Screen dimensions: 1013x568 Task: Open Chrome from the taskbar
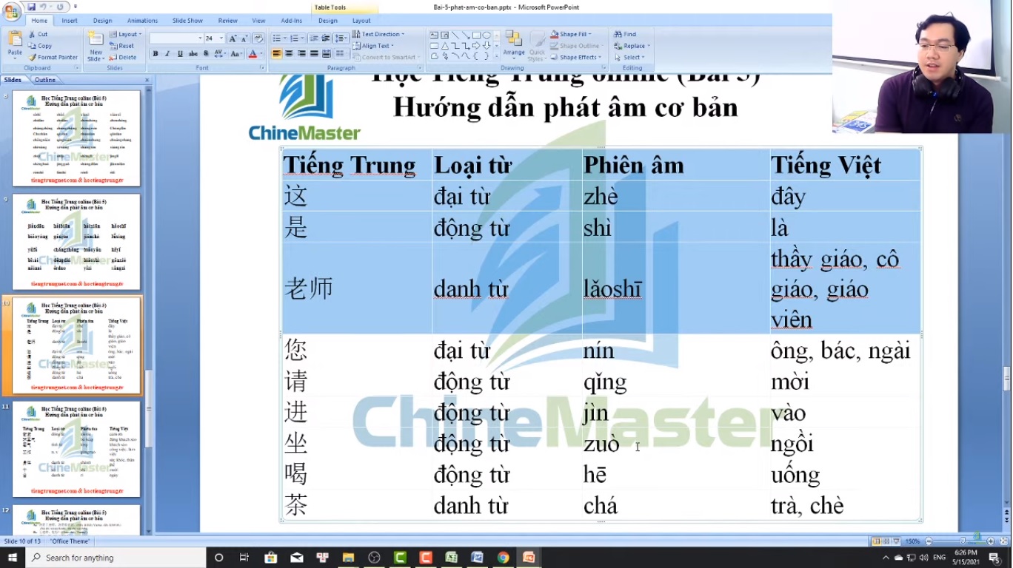click(x=503, y=558)
